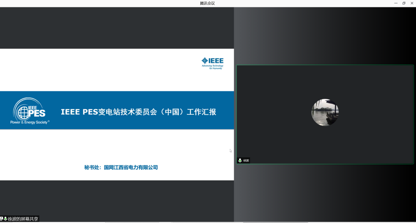Click the 徐波的屏幕共享 text label
Screen dimensions: 416x223
tap(23, 219)
